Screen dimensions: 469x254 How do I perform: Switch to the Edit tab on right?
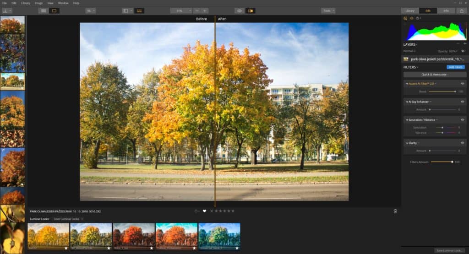(x=428, y=11)
